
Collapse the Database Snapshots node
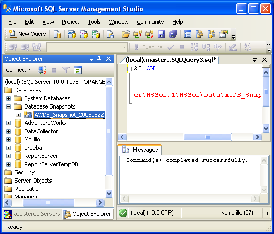pos(8,106)
